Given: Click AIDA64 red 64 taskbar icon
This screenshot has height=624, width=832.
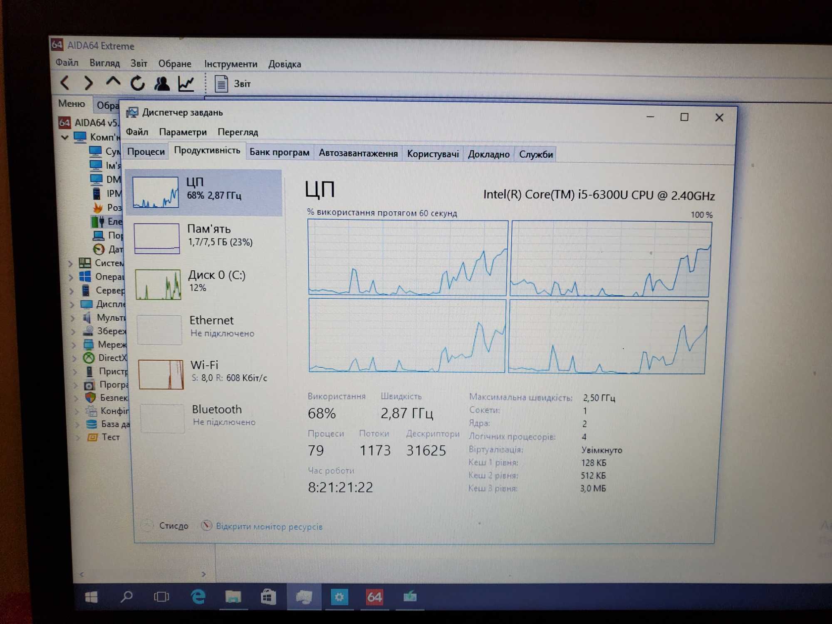Looking at the screenshot, I should click(374, 597).
